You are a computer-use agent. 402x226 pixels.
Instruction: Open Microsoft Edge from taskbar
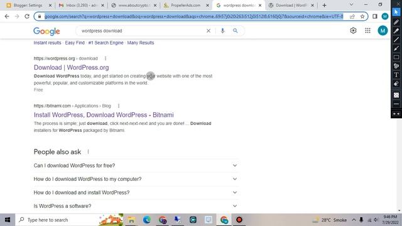pyautogui.click(x=147, y=220)
